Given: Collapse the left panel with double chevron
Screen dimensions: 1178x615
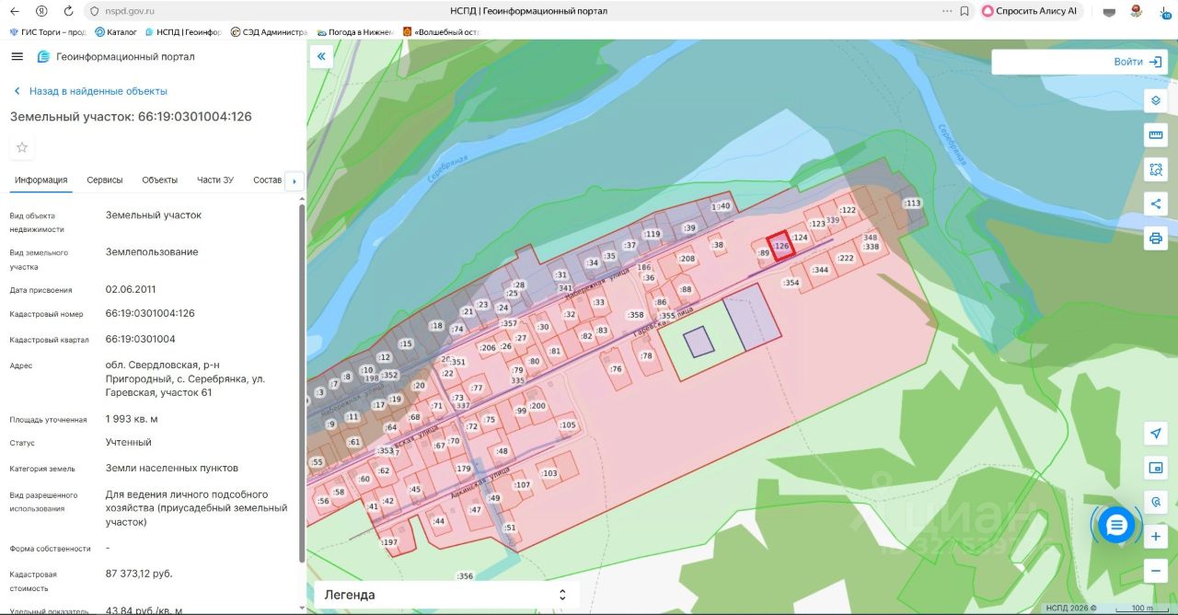Looking at the screenshot, I should click(x=321, y=57).
